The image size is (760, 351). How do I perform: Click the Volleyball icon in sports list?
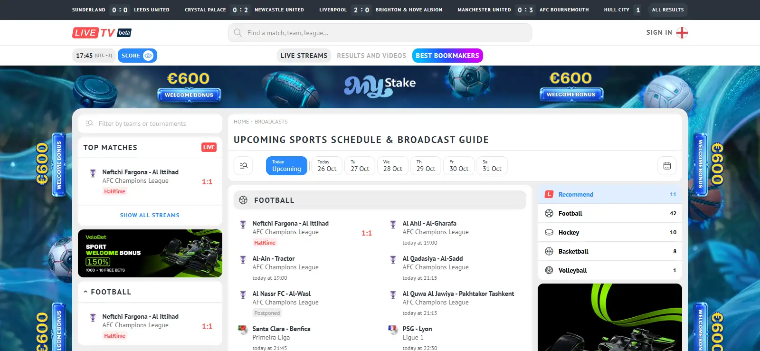[549, 270]
